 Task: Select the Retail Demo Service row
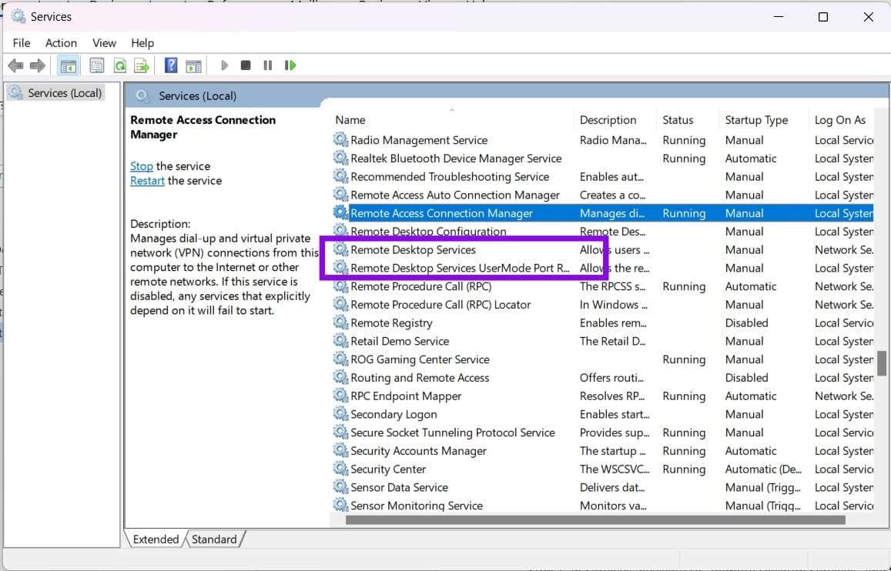pos(602,341)
